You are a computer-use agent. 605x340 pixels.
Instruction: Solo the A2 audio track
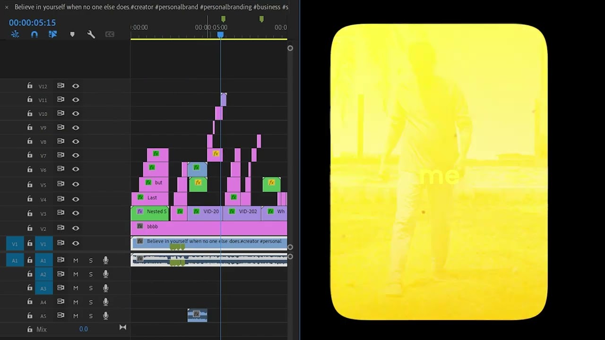coord(91,274)
